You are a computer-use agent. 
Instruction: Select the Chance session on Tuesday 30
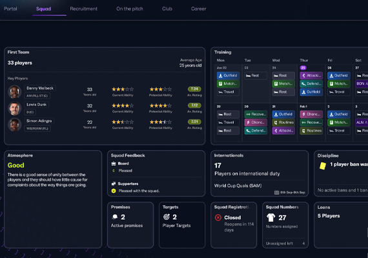click(x=256, y=123)
